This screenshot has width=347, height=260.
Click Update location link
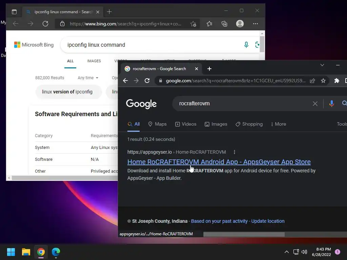point(268,221)
